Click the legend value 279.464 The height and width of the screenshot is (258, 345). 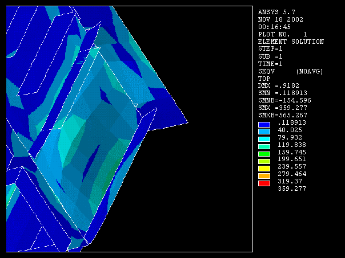tap(292, 174)
